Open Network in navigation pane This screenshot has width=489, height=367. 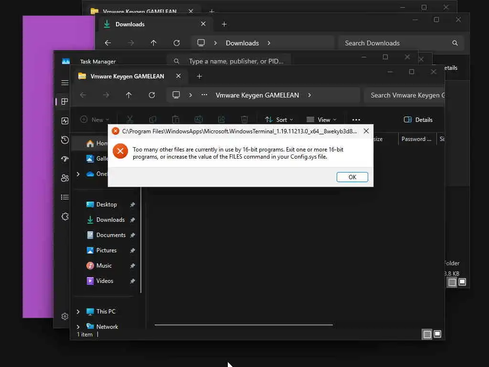click(107, 327)
